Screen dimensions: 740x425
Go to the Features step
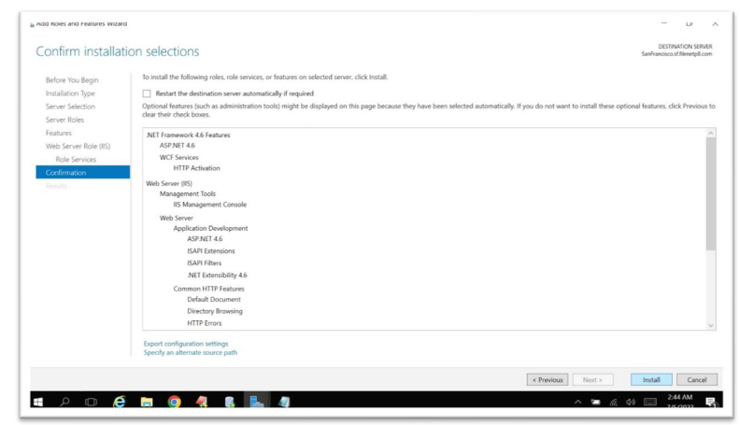point(59,133)
